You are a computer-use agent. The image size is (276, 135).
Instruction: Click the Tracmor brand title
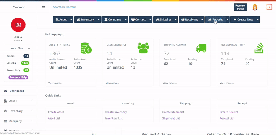(19, 7)
